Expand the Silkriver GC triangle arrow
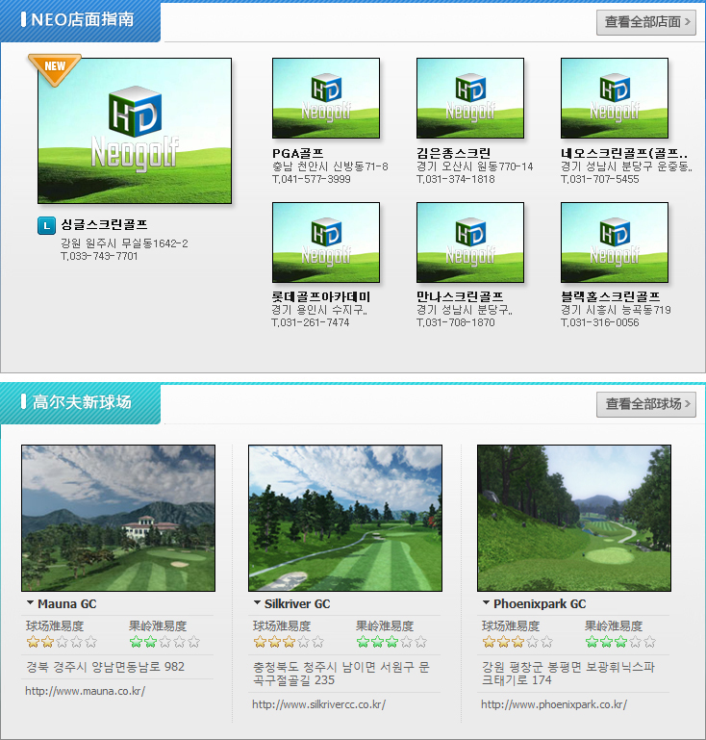706x740 pixels. point(257,603)
